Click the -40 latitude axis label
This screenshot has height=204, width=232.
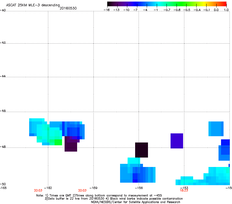point(3,10)
